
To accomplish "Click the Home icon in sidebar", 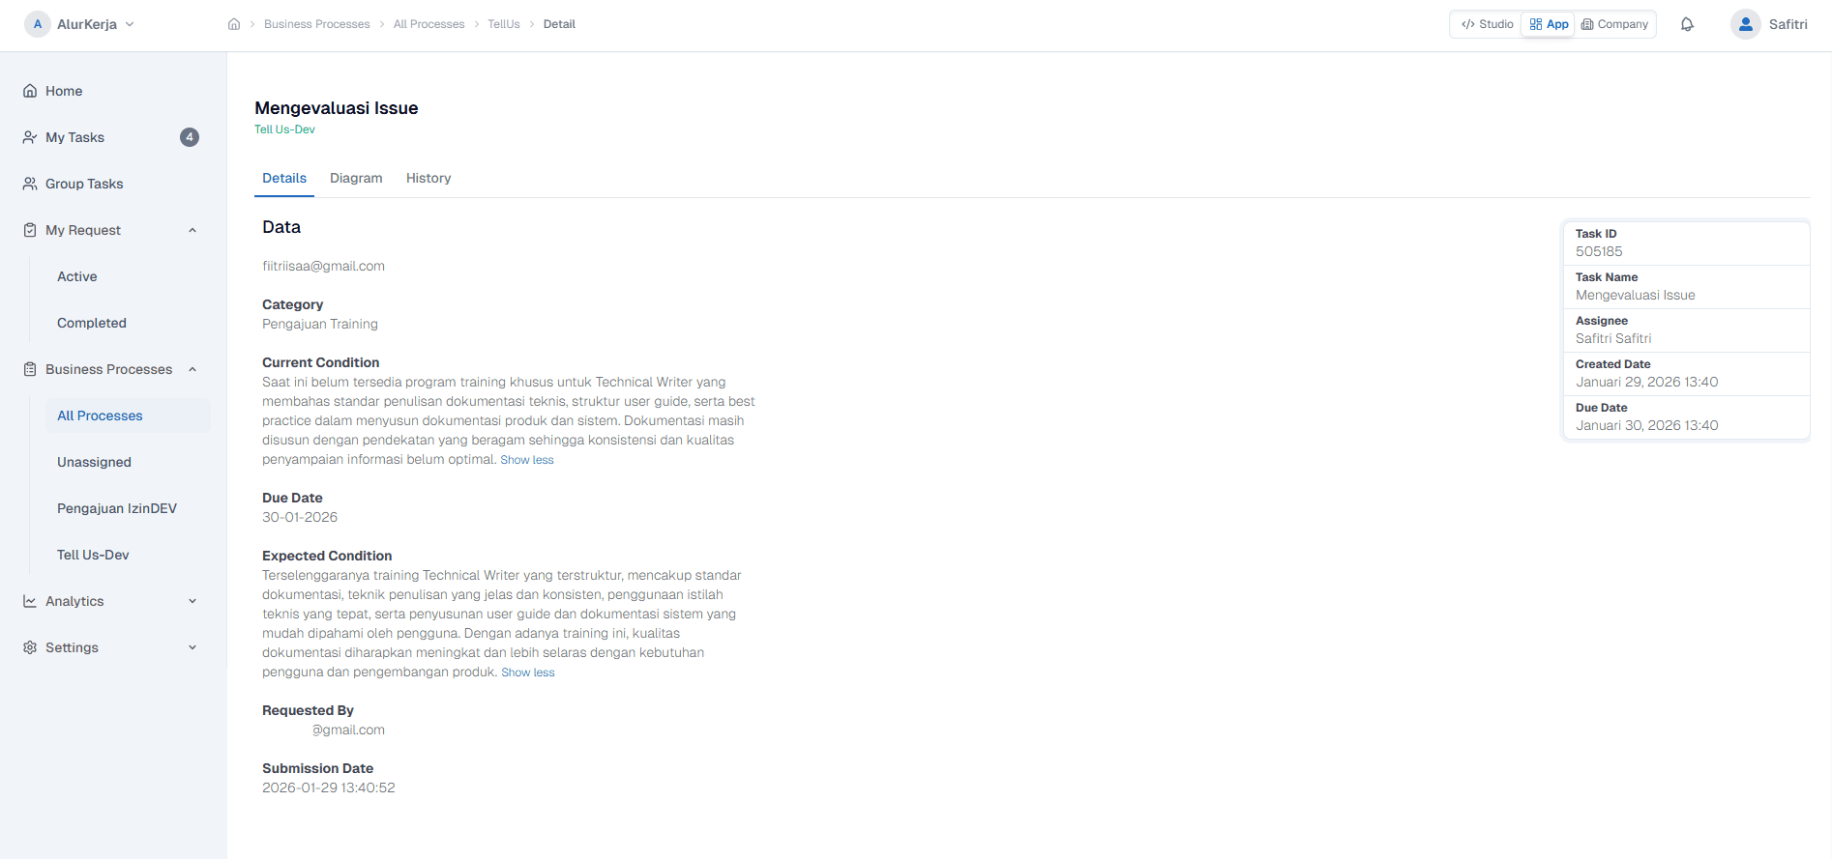I will coord(30,91).
